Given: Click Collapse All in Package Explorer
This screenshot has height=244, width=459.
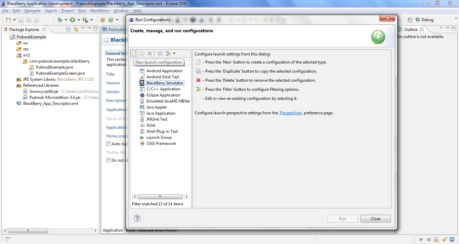Looking at the screenshot, I should [x=69, y=29].
